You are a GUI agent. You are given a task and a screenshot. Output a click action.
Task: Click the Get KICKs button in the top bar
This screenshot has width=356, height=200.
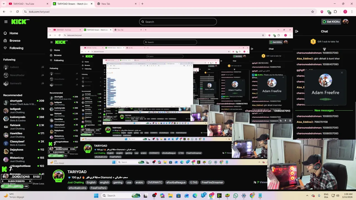click(x=331, y=22)
